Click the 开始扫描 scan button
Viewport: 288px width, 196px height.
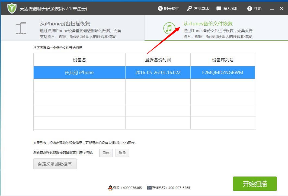(255, 184)
